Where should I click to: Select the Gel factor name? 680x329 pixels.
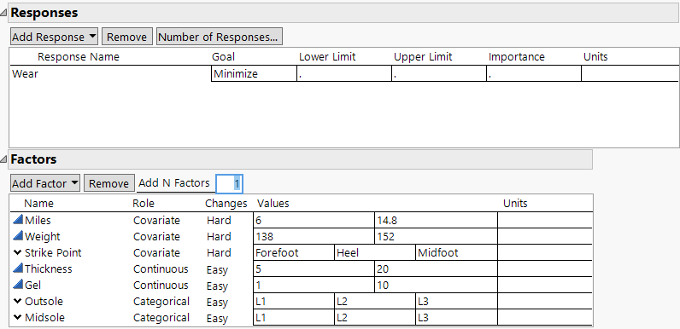tap(33, 285)
